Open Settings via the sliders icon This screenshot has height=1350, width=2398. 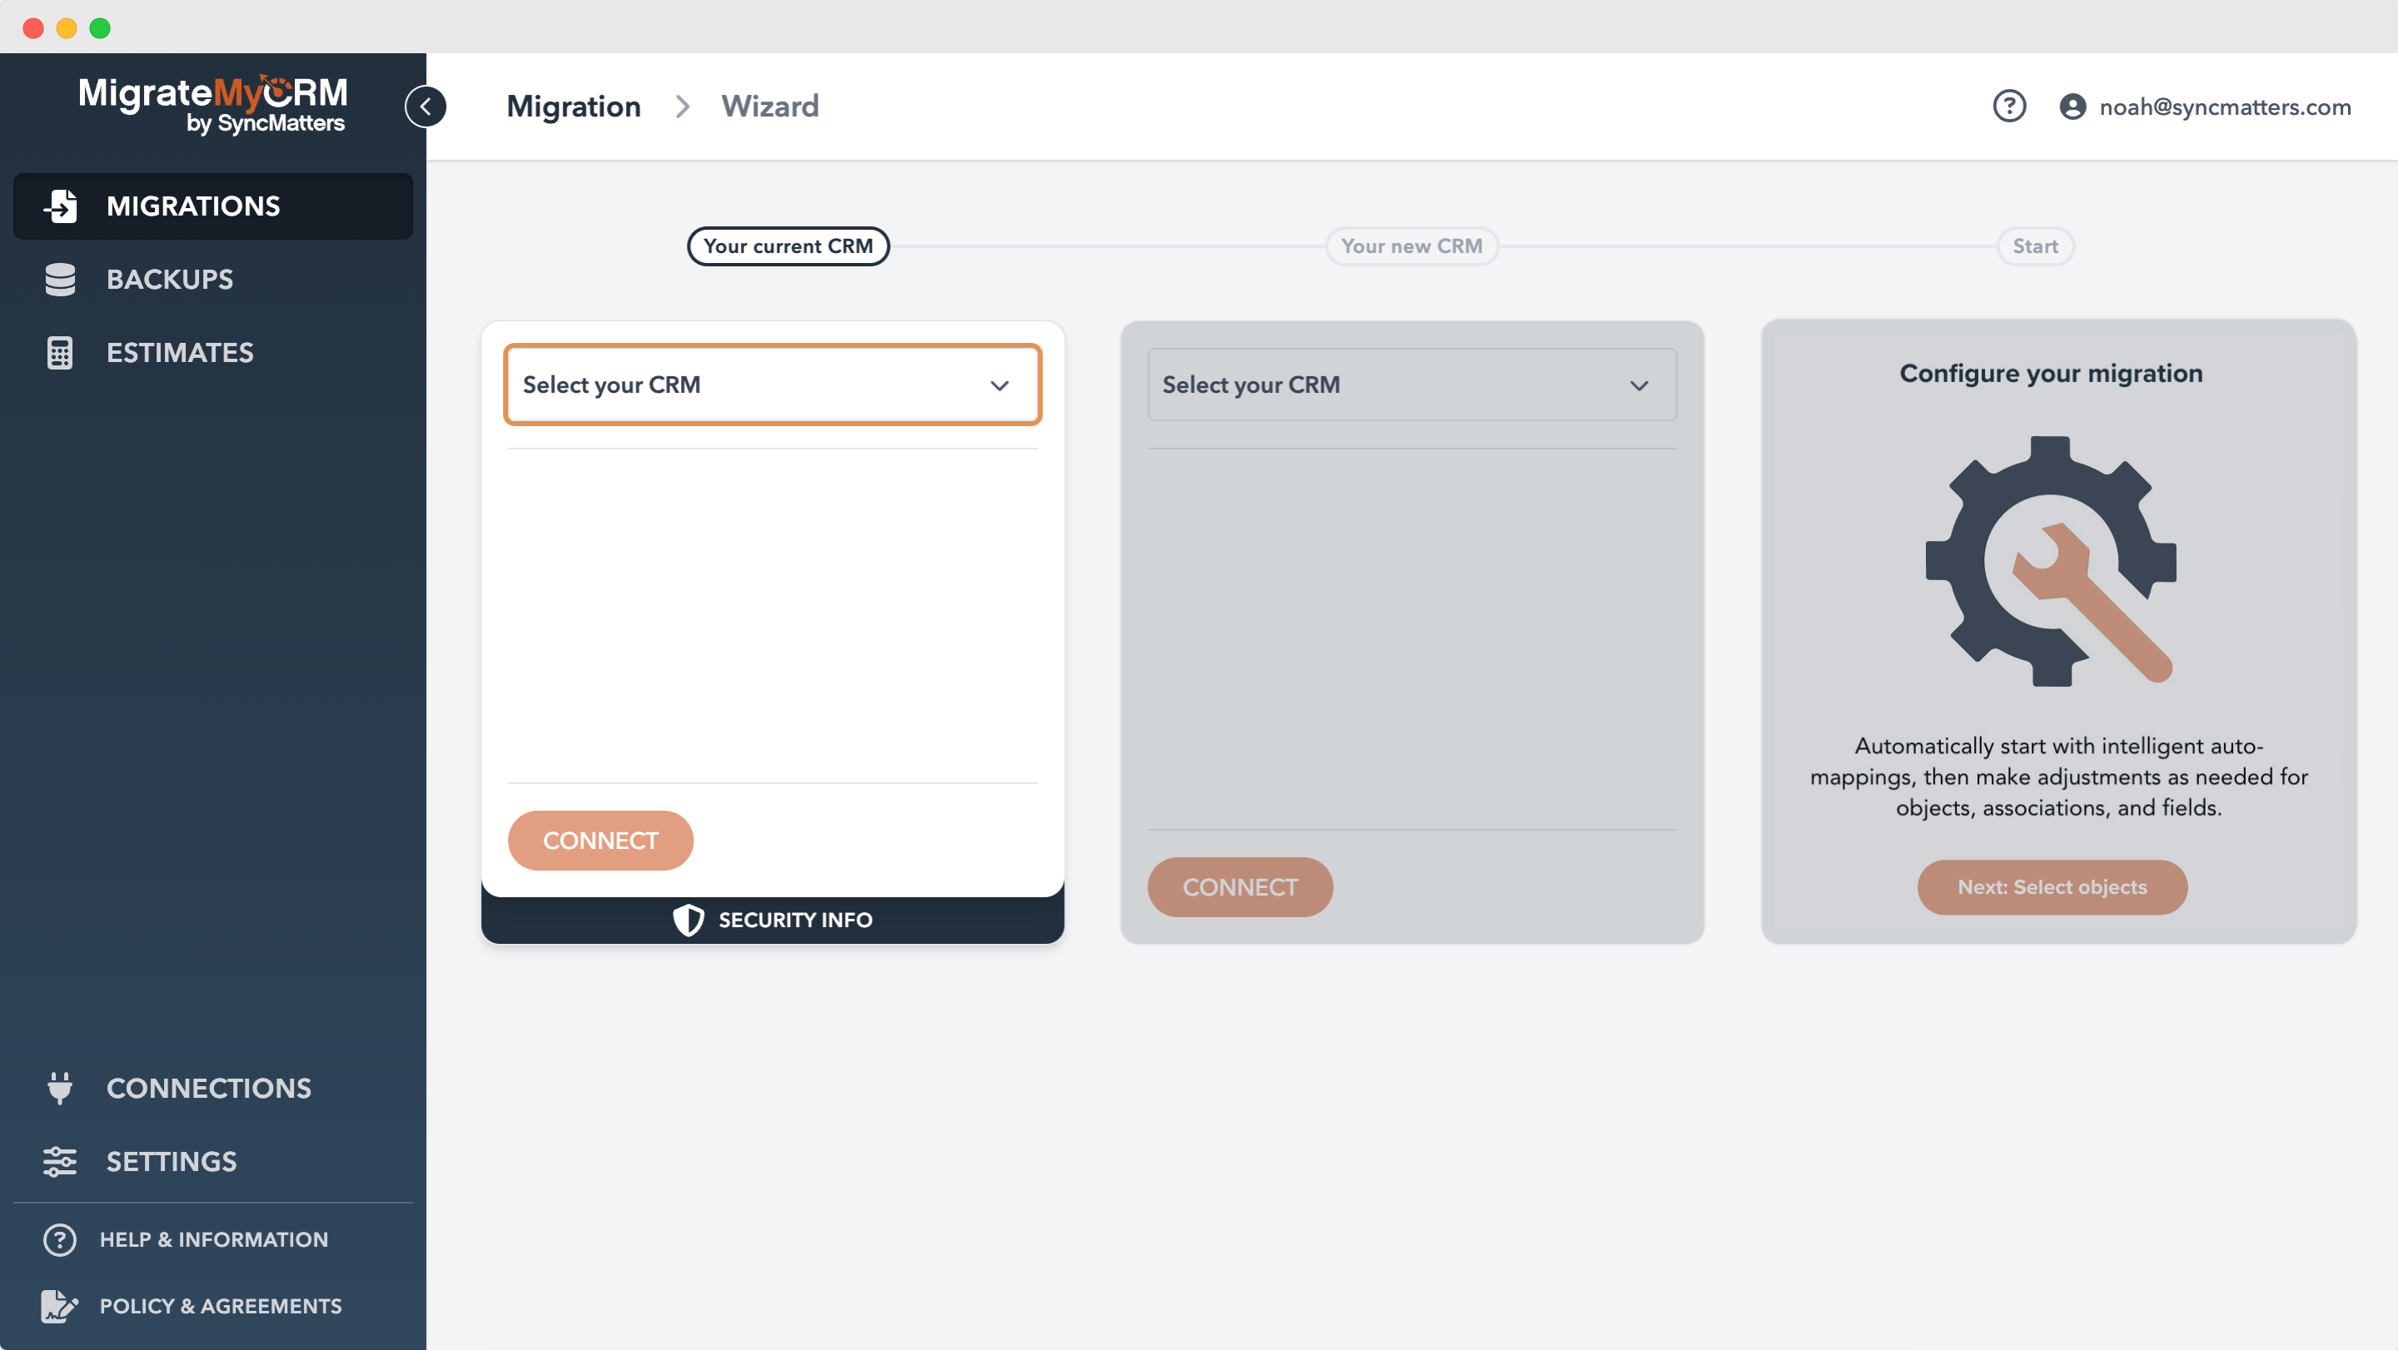[x=60, y=1161]
